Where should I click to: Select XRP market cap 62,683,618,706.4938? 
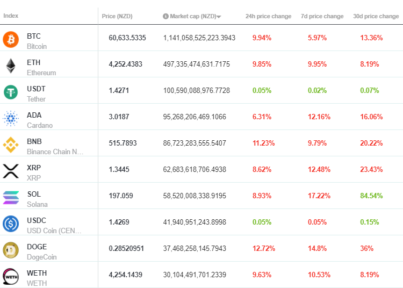tap(195, 170)
